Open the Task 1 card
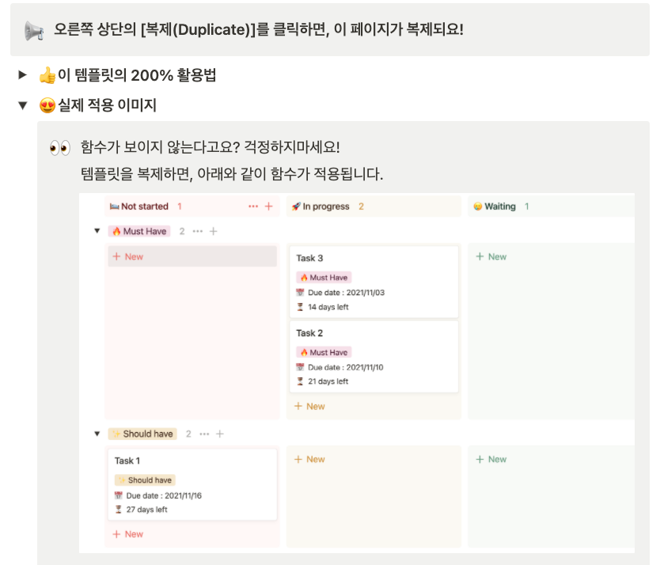 click(x=192, y=484)
